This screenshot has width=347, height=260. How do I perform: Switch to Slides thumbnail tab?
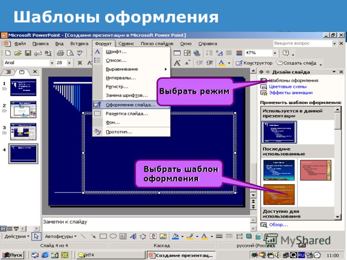coord(22,72)
